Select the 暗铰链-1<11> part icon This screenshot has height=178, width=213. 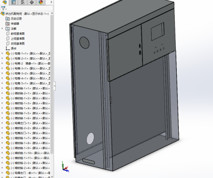point(8,158)
